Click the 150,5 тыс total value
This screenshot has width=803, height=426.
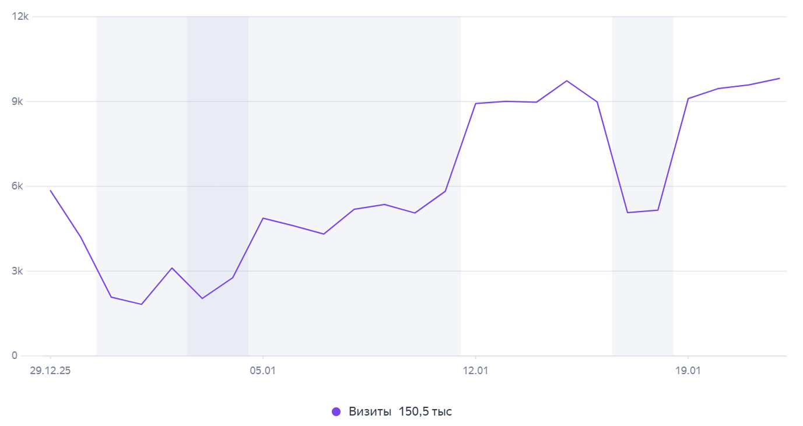click(x=425, y=411)
